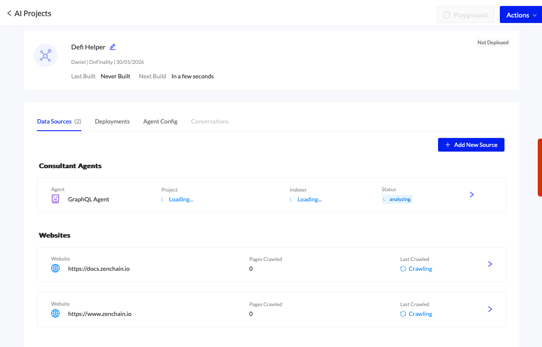Screen dimensions: 542x347
Task: Click the globe icon for docs.zenchain.io
Action: pos(55,269)
